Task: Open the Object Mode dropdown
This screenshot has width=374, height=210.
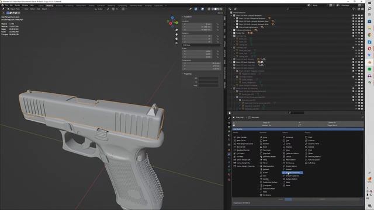Action: pyautogui.click(x=15, y=9)
